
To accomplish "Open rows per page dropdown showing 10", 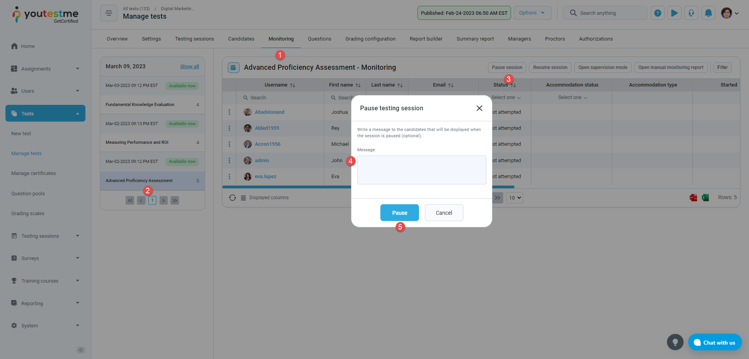I will 515,198.
